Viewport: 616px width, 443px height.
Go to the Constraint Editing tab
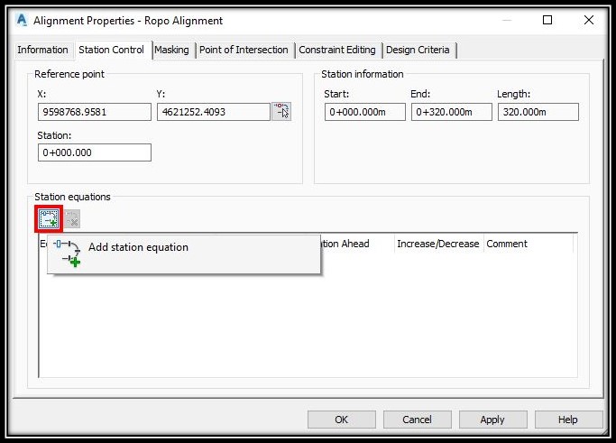[x=337, y=50]
